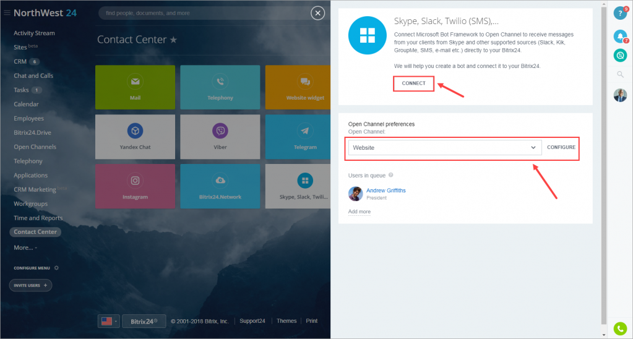Click the Tasks counter badge 1
Image resolution: width=633 pixels, height=339 pixels.
click(x=37, y=90)
